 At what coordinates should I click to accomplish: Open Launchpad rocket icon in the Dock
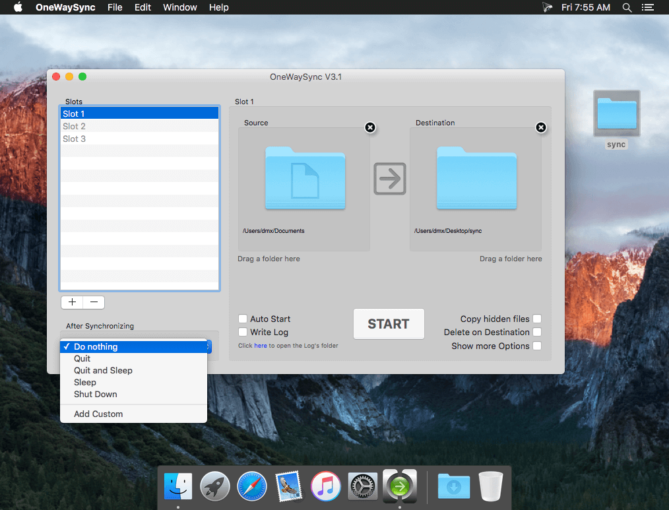point(214,486)
